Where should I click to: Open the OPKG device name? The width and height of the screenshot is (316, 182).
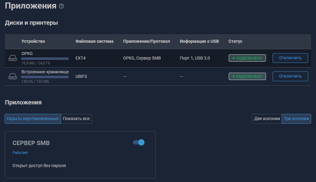point(27,53)
